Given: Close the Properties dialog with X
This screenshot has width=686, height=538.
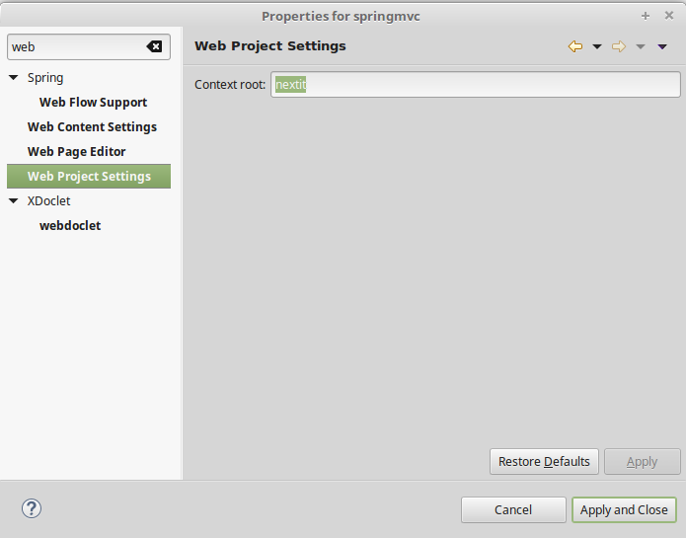Looking at the screenshot, I should (669, 16).
